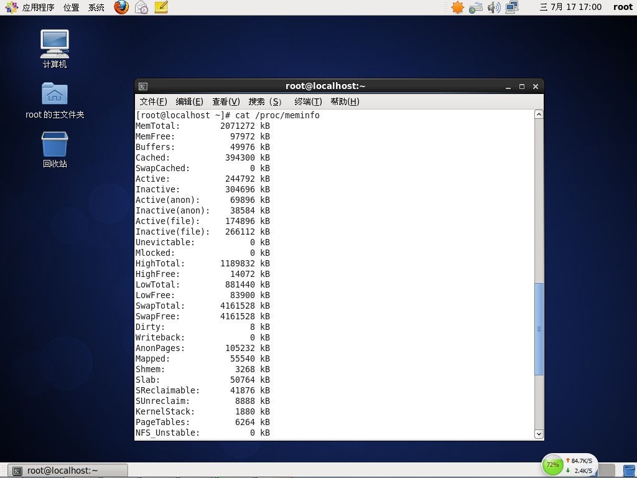Click the Dirty: 8 kB line

[203, 327]
